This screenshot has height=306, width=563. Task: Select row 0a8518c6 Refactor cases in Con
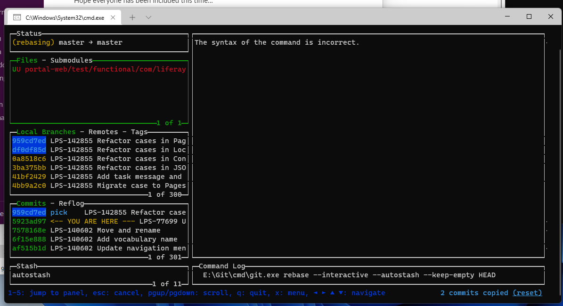(x=99, y=159)
